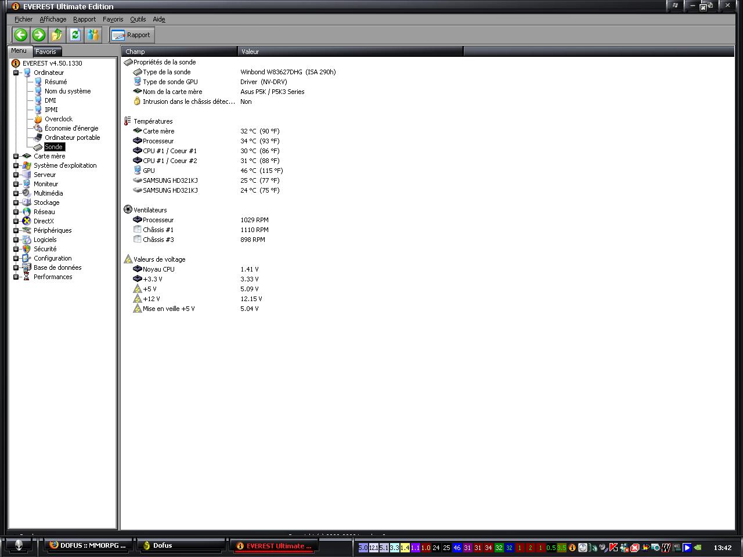Click the Logiciels icon in tree

[x=27, y=240]
